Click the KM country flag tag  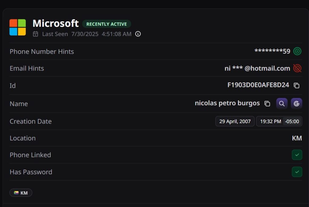tap(21, 193)
